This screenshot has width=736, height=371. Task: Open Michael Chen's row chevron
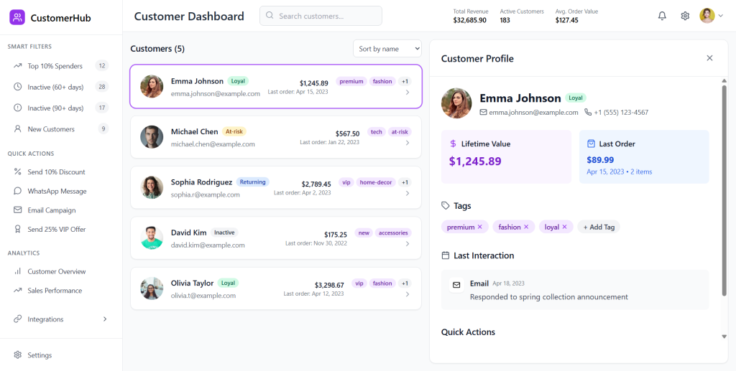tap(408, 143)
